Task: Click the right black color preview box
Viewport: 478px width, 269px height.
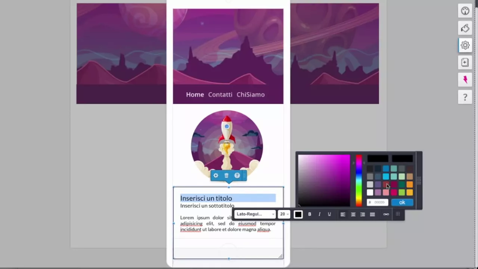Action: [402, 158]
